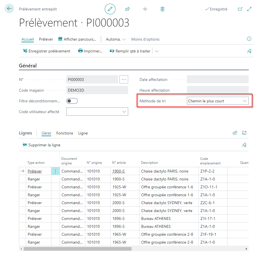Image resolution: width=273 pixels, height=256 pixels.
Task: Click Supprimer la ligne
Action: pos(42,145)
